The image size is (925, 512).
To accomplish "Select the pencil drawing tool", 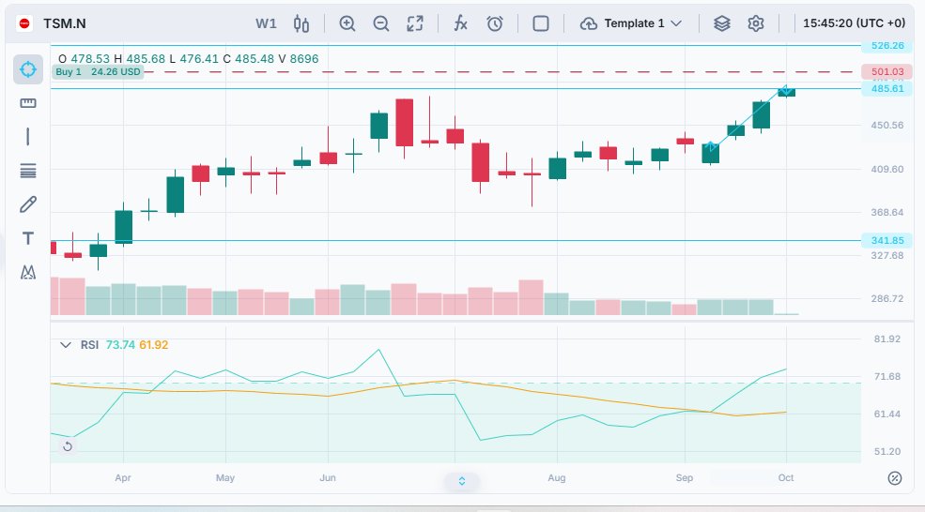I will [28, 204].
